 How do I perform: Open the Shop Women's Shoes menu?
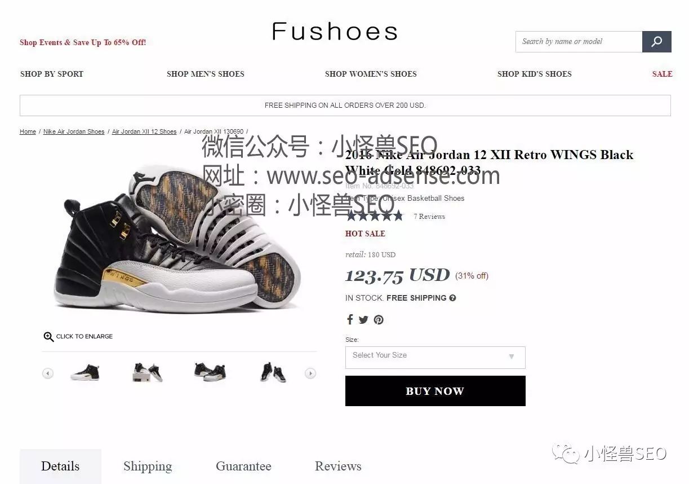tap(371, 74)
